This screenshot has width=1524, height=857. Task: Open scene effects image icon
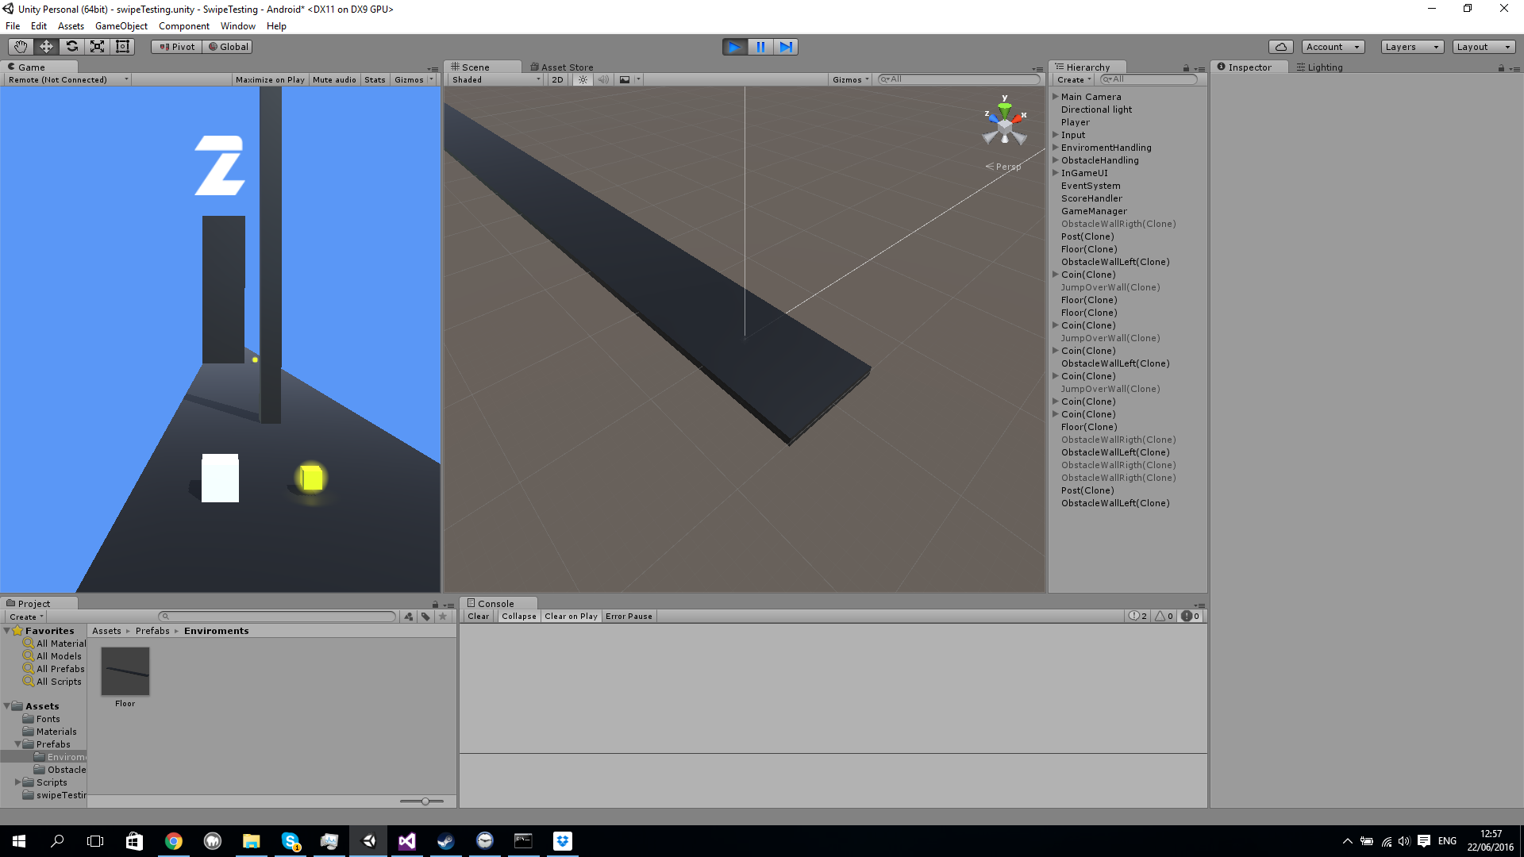[x=625, y=79]
